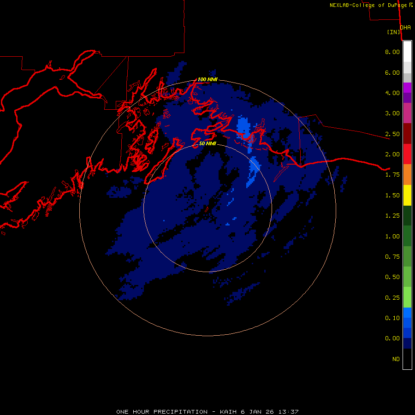Pick the lightest green 0.25 legend swatch
Viewport: 415px width, 415px height.
coord(407,297)
